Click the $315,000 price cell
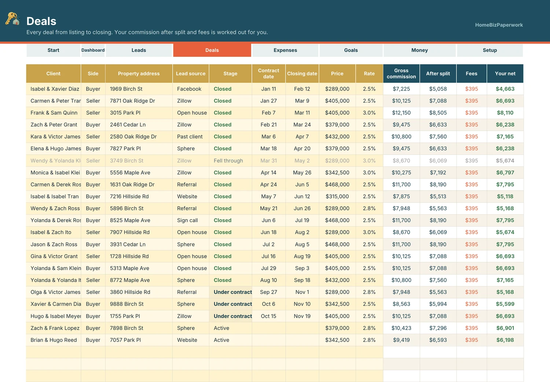Image resolution: width=550 pixels, height=382 pixels. click(337, 196)
